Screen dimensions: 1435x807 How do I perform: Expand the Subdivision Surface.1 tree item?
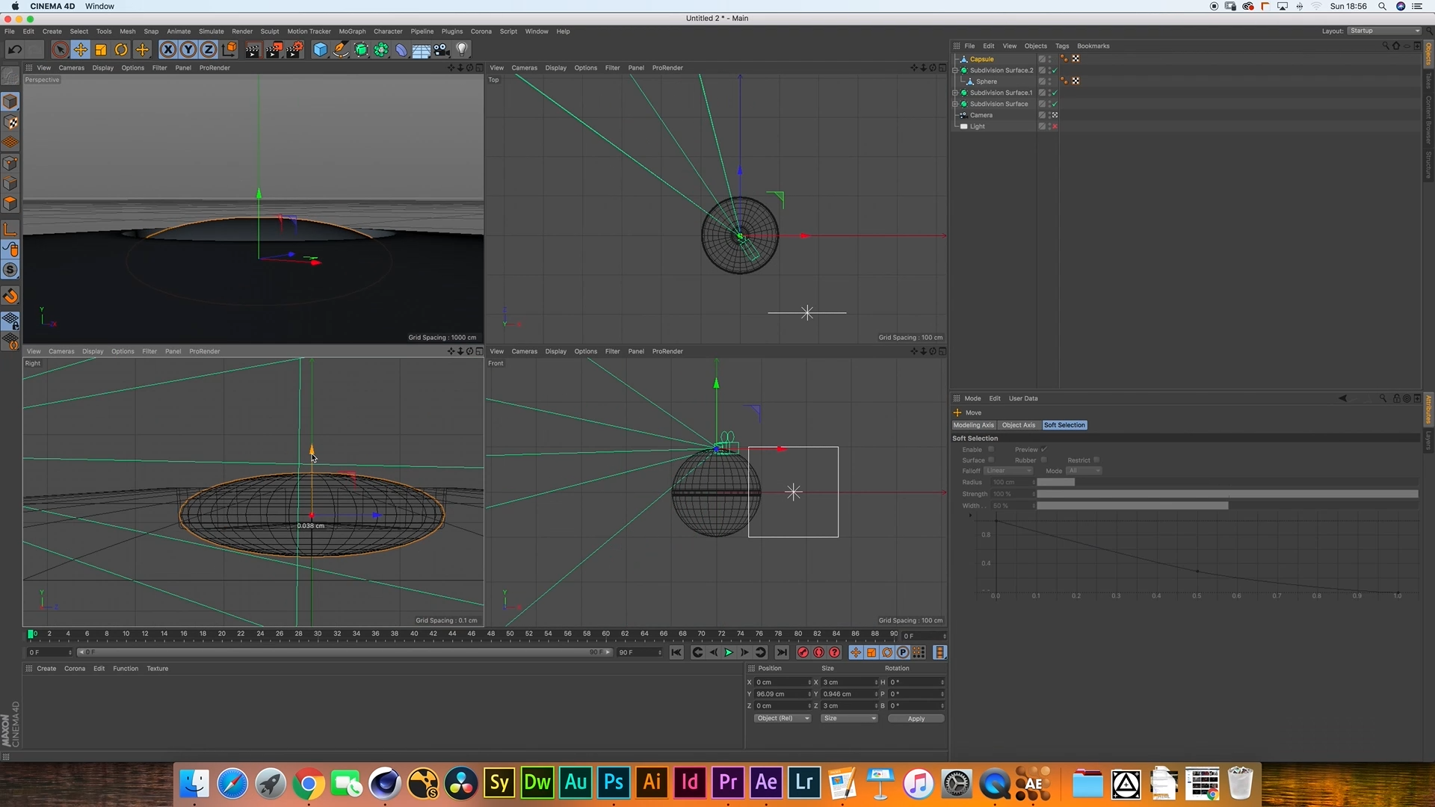pyautogui.click(x=955, y=93)
